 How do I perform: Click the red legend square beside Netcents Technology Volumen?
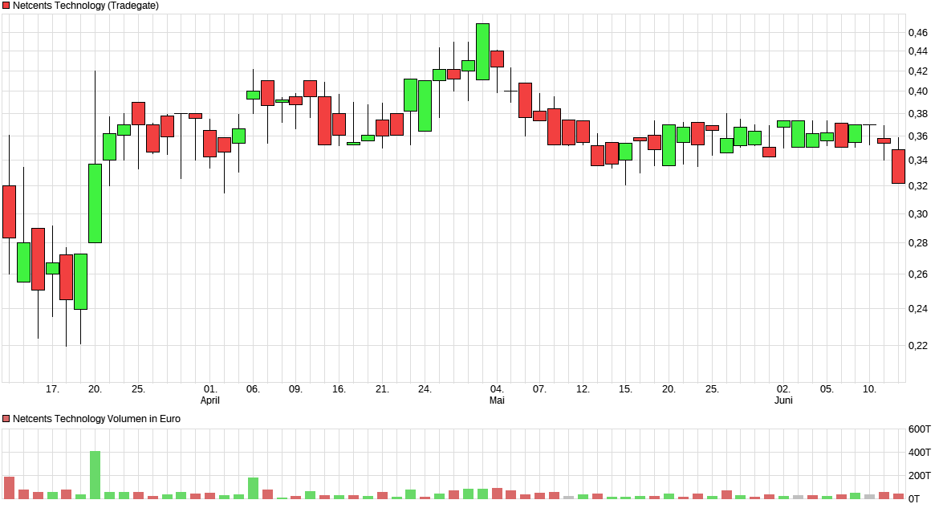pos(6,418)
